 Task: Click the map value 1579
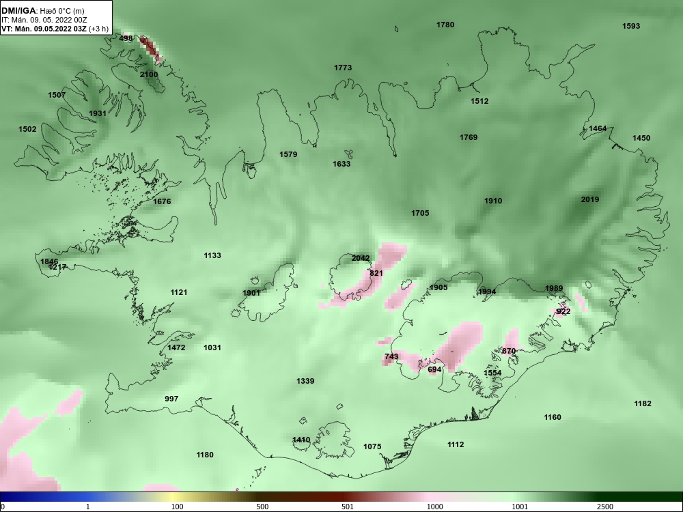pyautogui.click(x=288, y=154)
